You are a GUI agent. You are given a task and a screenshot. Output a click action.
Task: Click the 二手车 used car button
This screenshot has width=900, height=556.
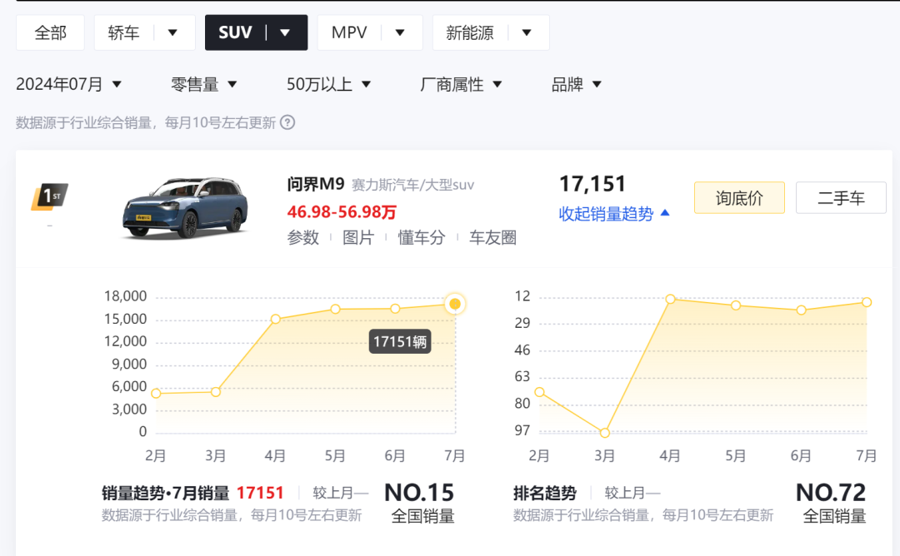point(841,197)
